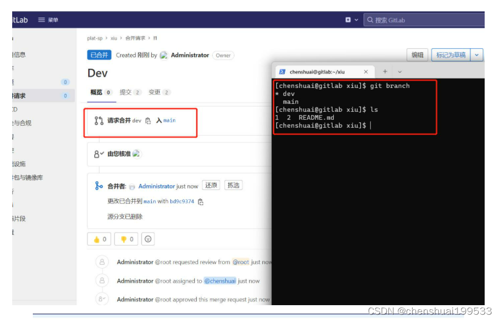Expand the create new dropdown arrow
500x320 pixels.
[x=356, y=20]
